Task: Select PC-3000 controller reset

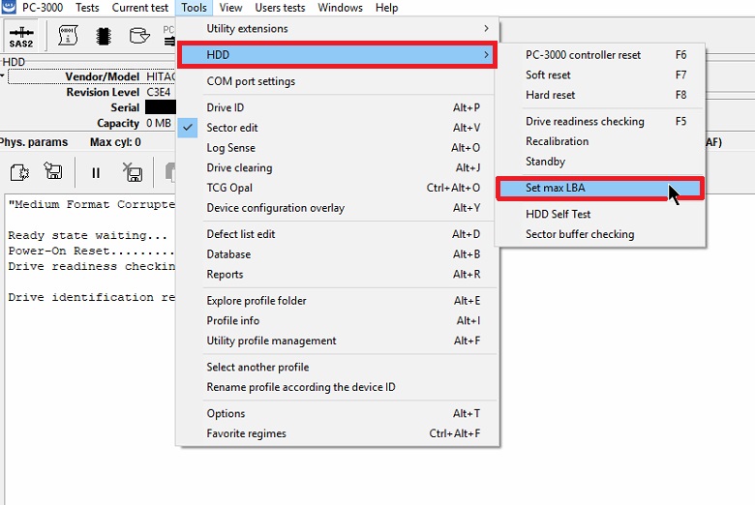Action: [x=600, y=55]
